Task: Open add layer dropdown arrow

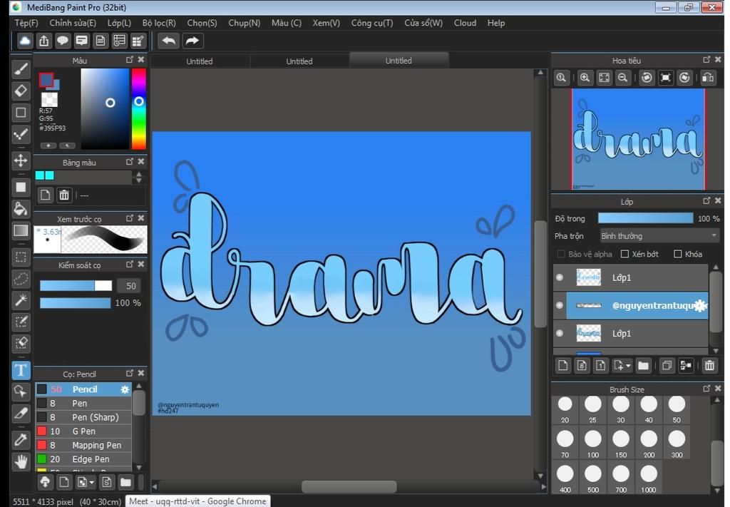Action: (x=628, y=366)
